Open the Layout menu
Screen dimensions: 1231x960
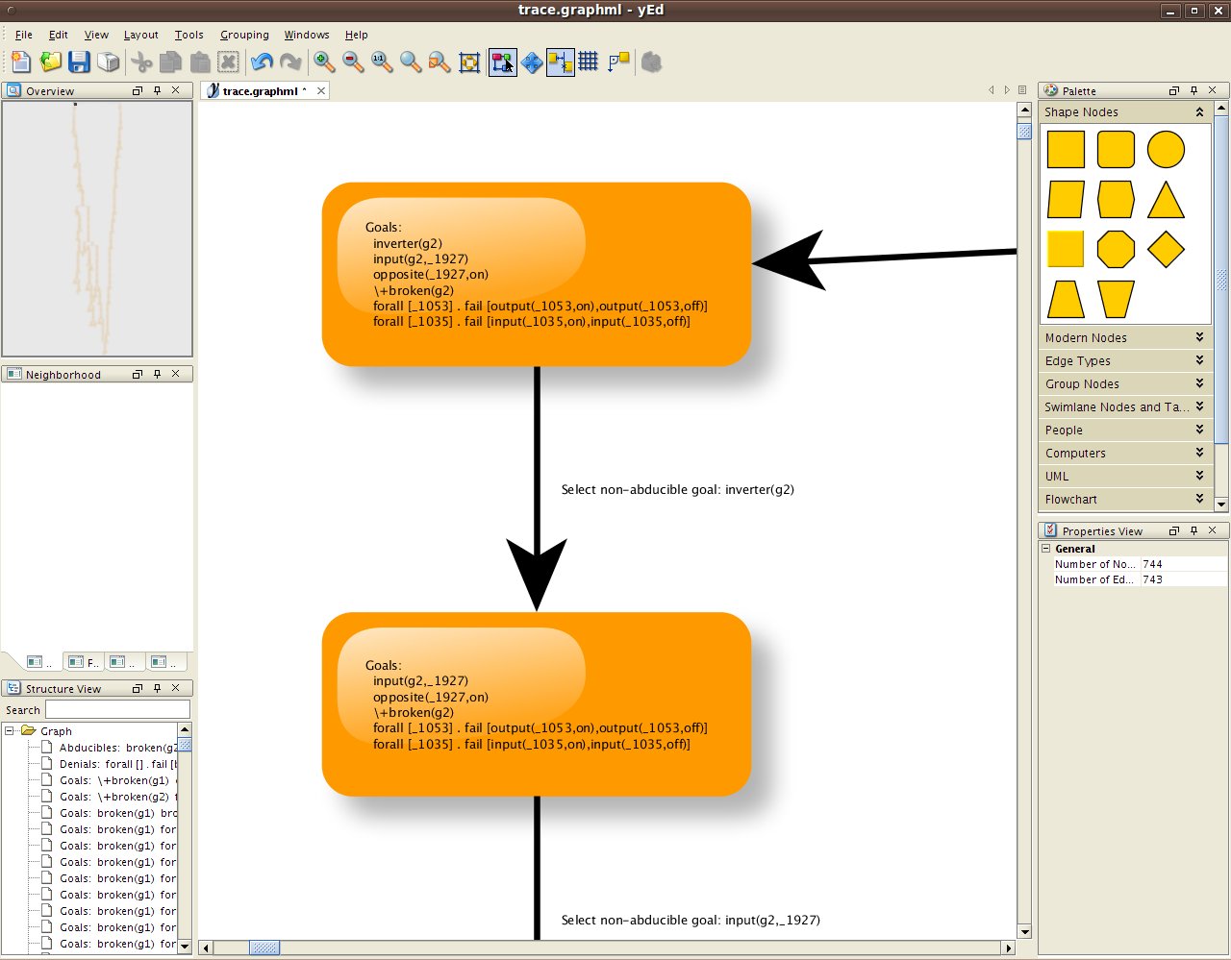pos(141,35)
